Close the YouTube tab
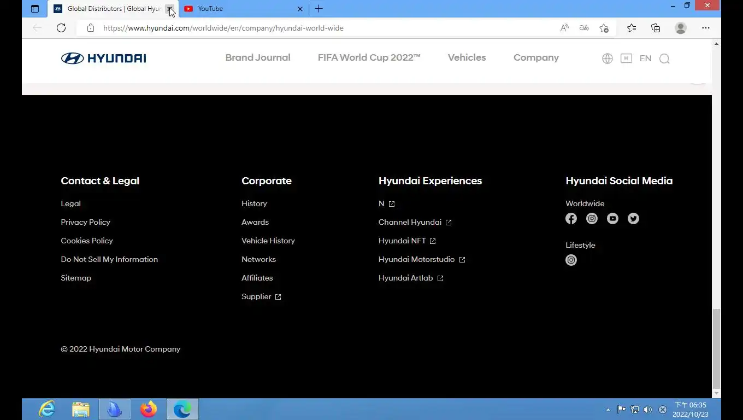 300,9
